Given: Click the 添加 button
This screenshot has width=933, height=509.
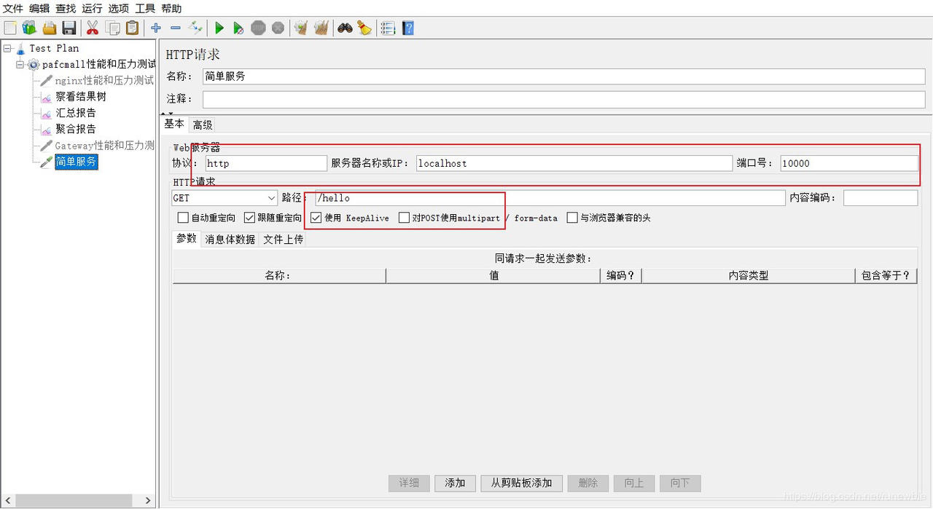Looking at the screenshot, I should pos(456,483).
